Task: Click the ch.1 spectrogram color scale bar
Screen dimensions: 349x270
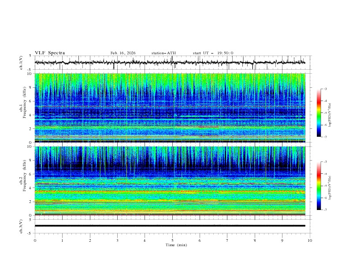Action: click(319, 113)
